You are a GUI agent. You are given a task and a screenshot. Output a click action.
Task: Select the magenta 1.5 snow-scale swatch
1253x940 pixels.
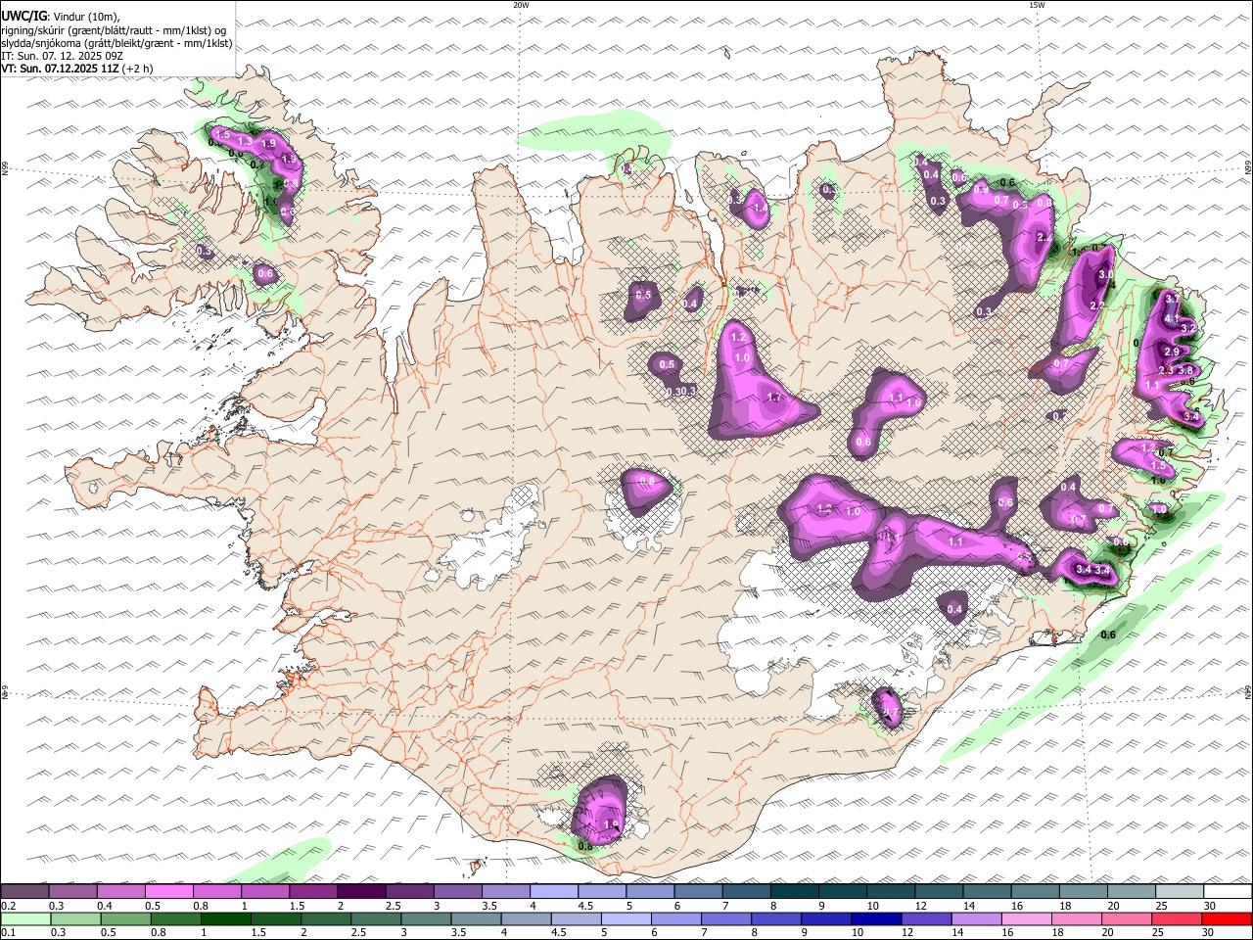(313, 892)
